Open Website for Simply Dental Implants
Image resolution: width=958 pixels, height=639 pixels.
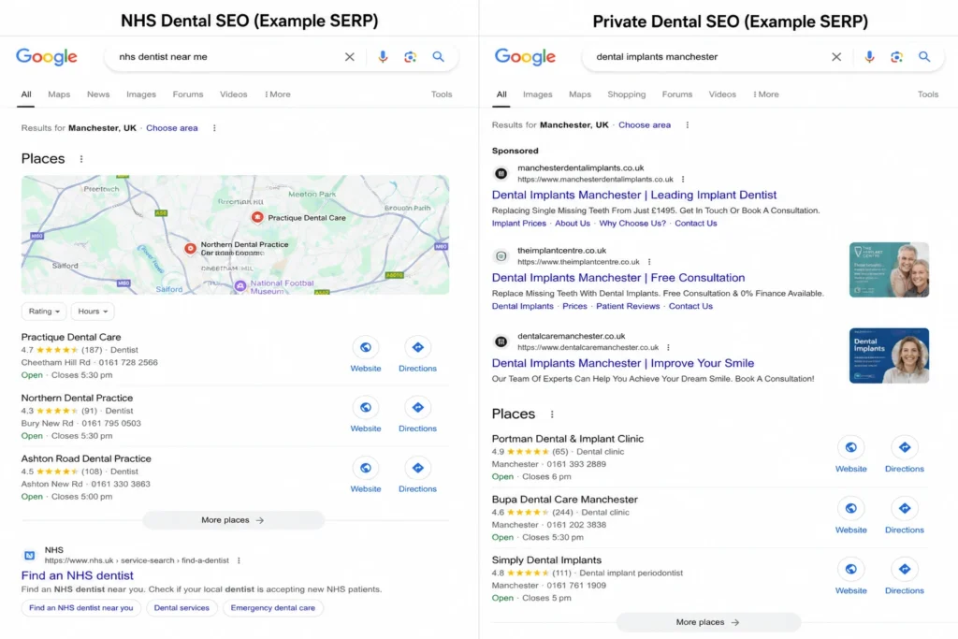click(851, 576)
